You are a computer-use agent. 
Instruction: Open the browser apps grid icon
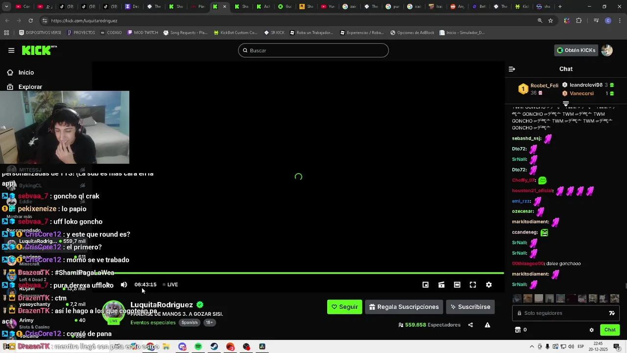click(6, 33)
